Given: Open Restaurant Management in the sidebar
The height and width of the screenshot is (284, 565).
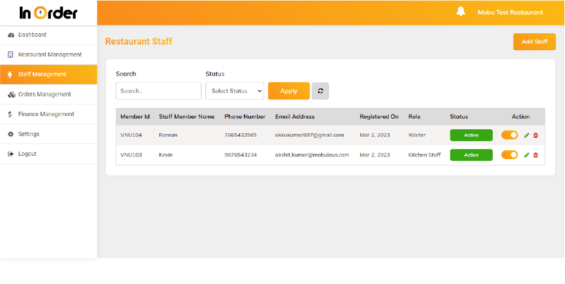Looking at the screenshot, I should (50, 55).
